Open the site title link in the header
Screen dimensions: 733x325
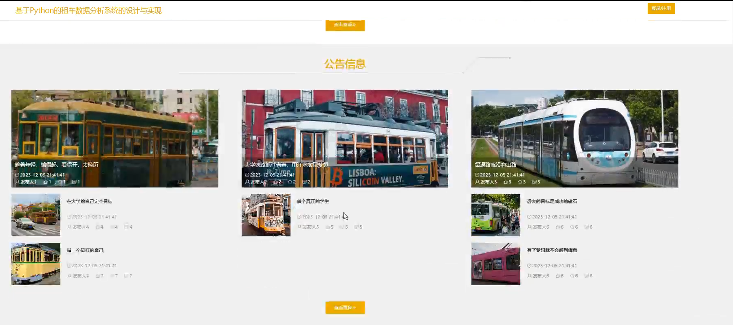coord(88,11)
